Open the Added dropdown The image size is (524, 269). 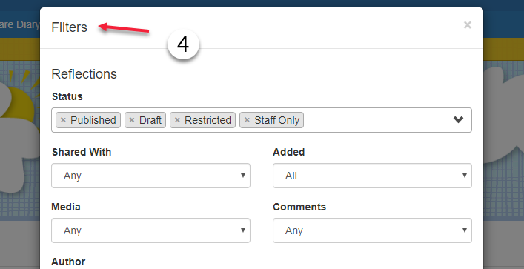[372, 176]
